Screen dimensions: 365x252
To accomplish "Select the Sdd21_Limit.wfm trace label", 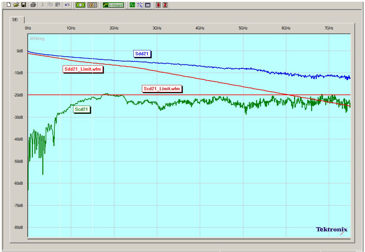I will tap(83, 69).
